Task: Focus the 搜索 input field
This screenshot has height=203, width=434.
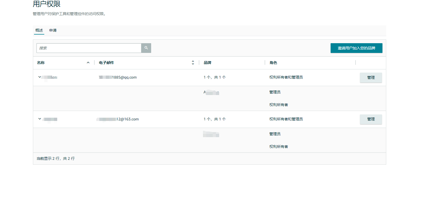Action: click(89, 48)
